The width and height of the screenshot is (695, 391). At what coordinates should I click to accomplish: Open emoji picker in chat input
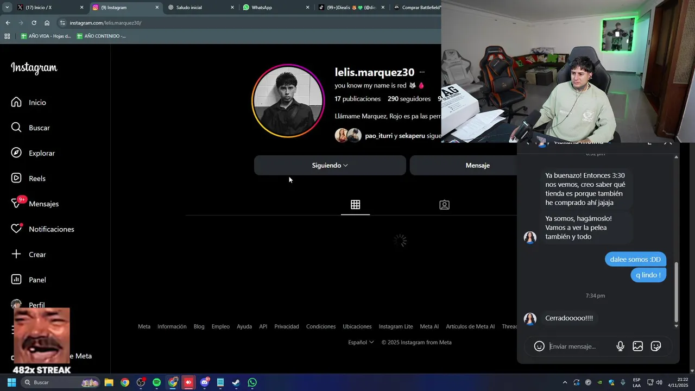tap(539, 346)
